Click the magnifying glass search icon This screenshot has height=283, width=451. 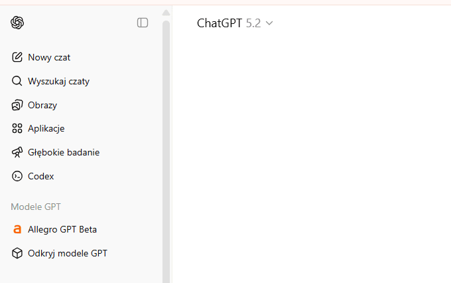[17, 81]
